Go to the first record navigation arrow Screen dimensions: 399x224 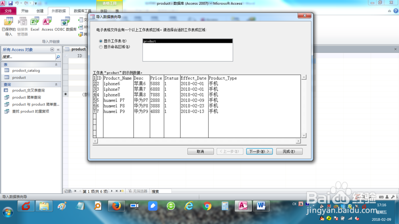point(75,191)
